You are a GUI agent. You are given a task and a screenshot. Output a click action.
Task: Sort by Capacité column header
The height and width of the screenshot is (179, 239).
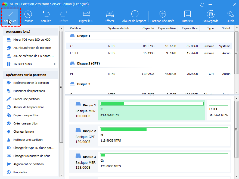tap(148, 28)
